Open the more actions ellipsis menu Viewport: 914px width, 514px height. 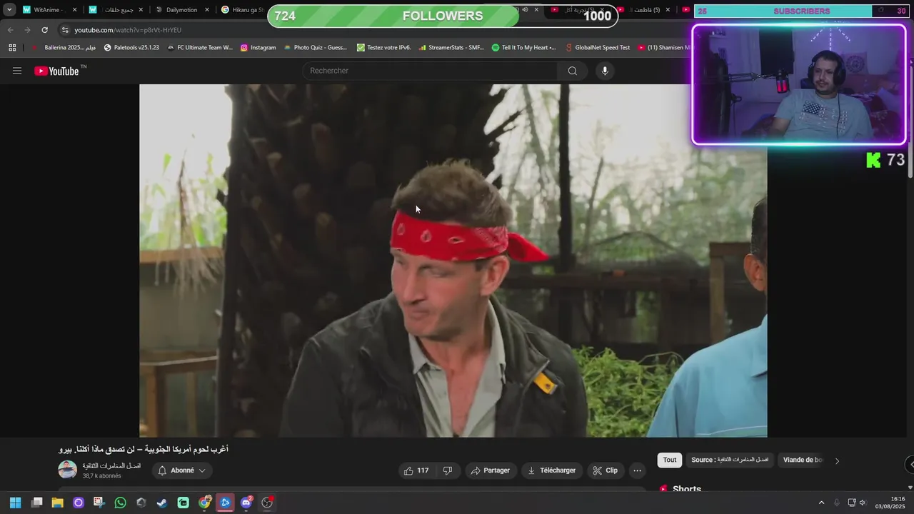coord(638,470)
